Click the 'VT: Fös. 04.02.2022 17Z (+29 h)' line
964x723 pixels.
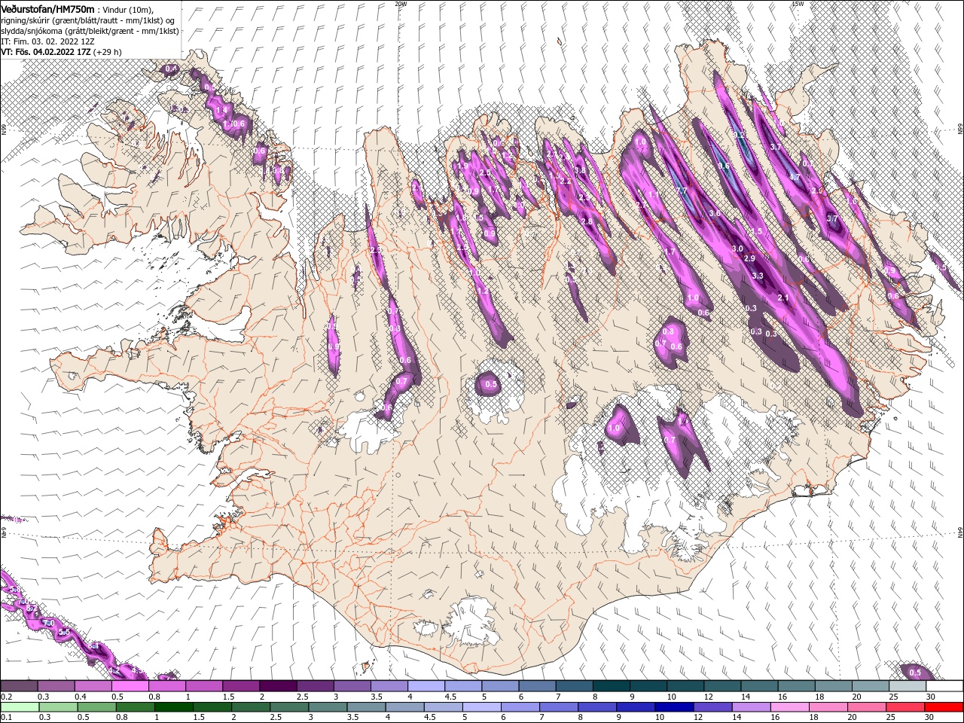pyautogui.click(x=62, y=52)
